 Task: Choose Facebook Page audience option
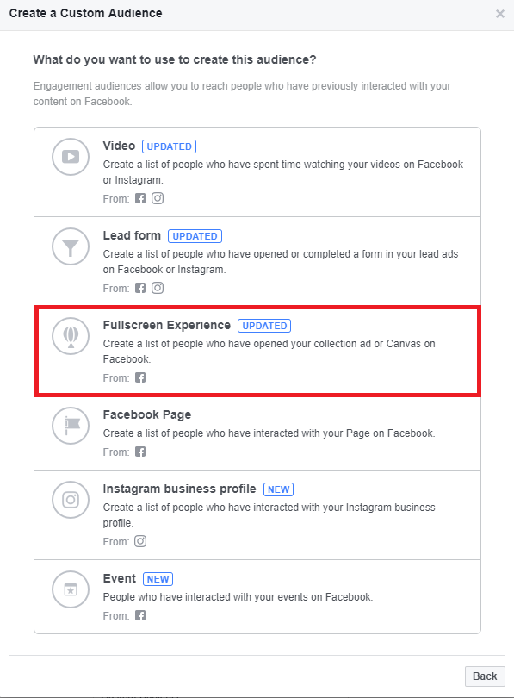click(147, 414)
